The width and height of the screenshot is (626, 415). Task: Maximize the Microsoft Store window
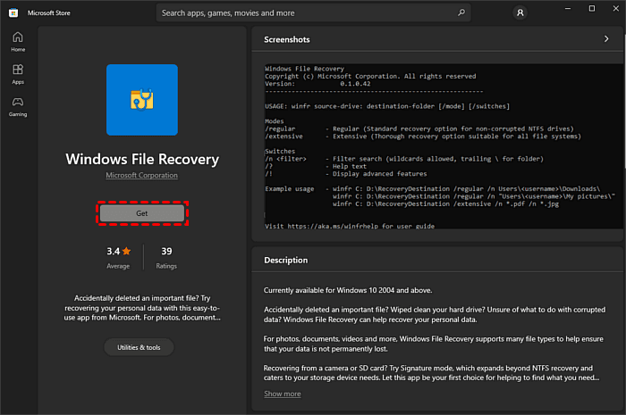point(591,8)
